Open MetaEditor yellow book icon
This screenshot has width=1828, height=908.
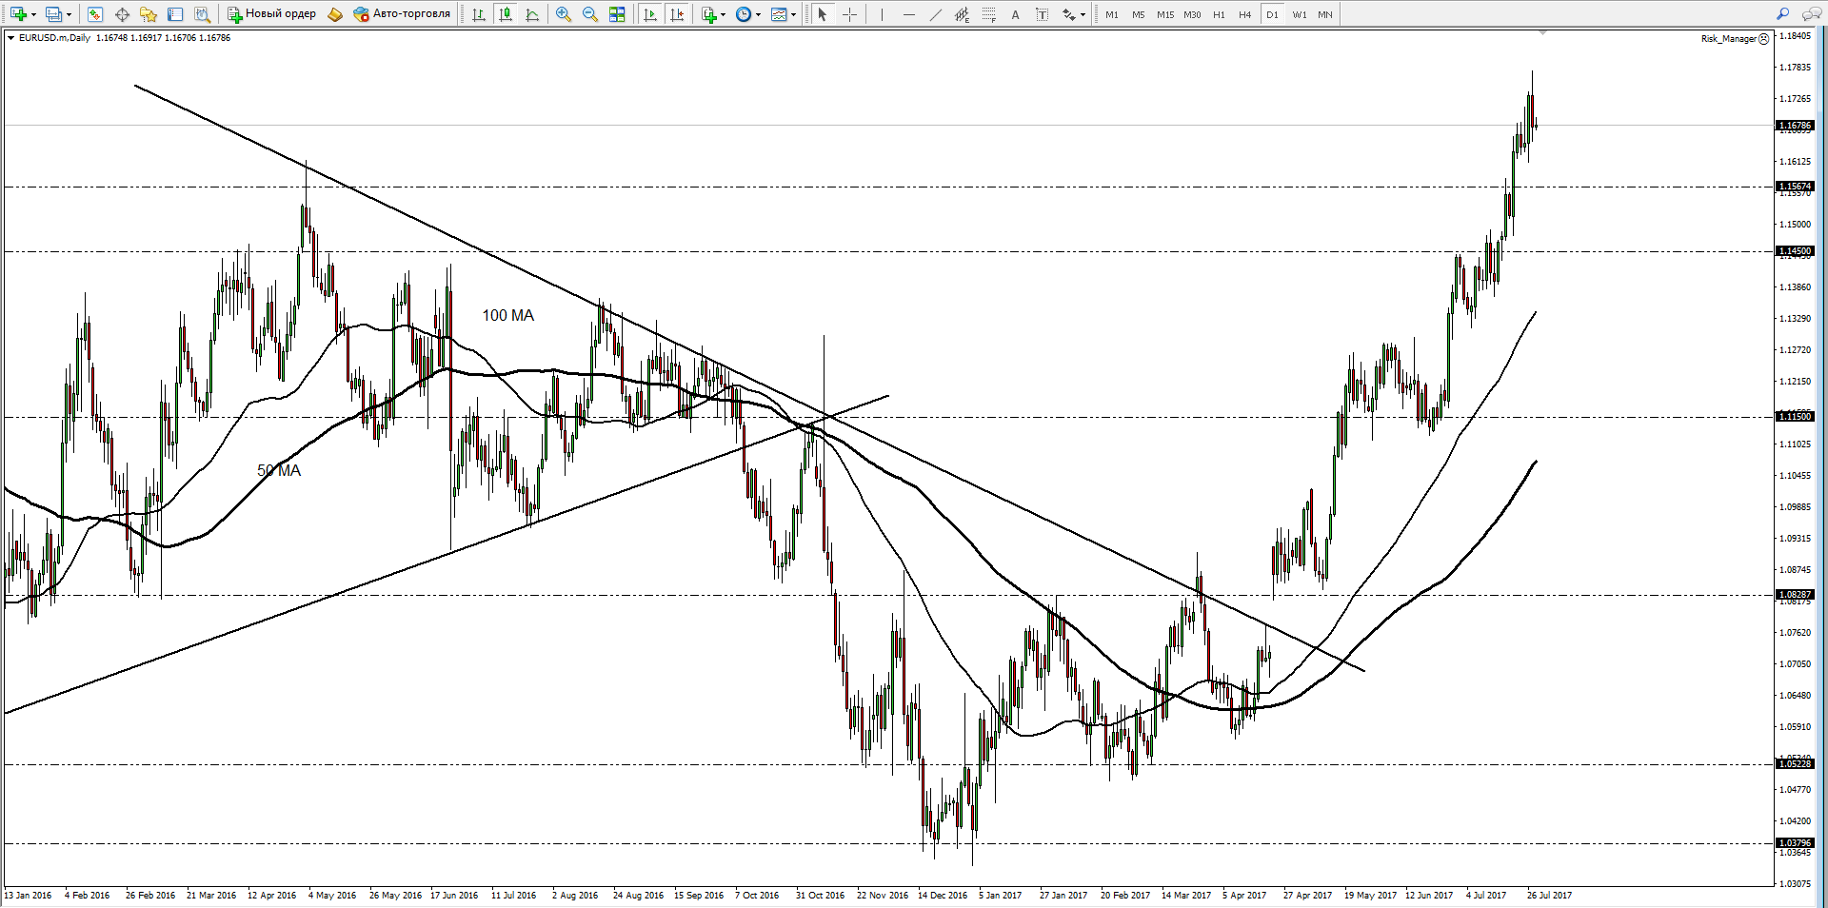[x=334, y=14]
